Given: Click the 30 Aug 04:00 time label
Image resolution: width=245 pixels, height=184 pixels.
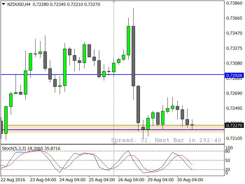Looking at the screenshot, I should tap(190, 180).
